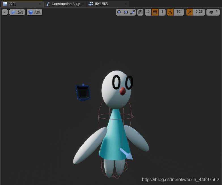Toggle rotation angle snapping icon
The image size is (222, 185).
170,12
